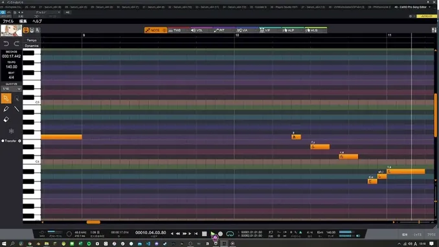Screen dimensions: 439x247
Task: Select the eraser tool
Action: (6, 120)
